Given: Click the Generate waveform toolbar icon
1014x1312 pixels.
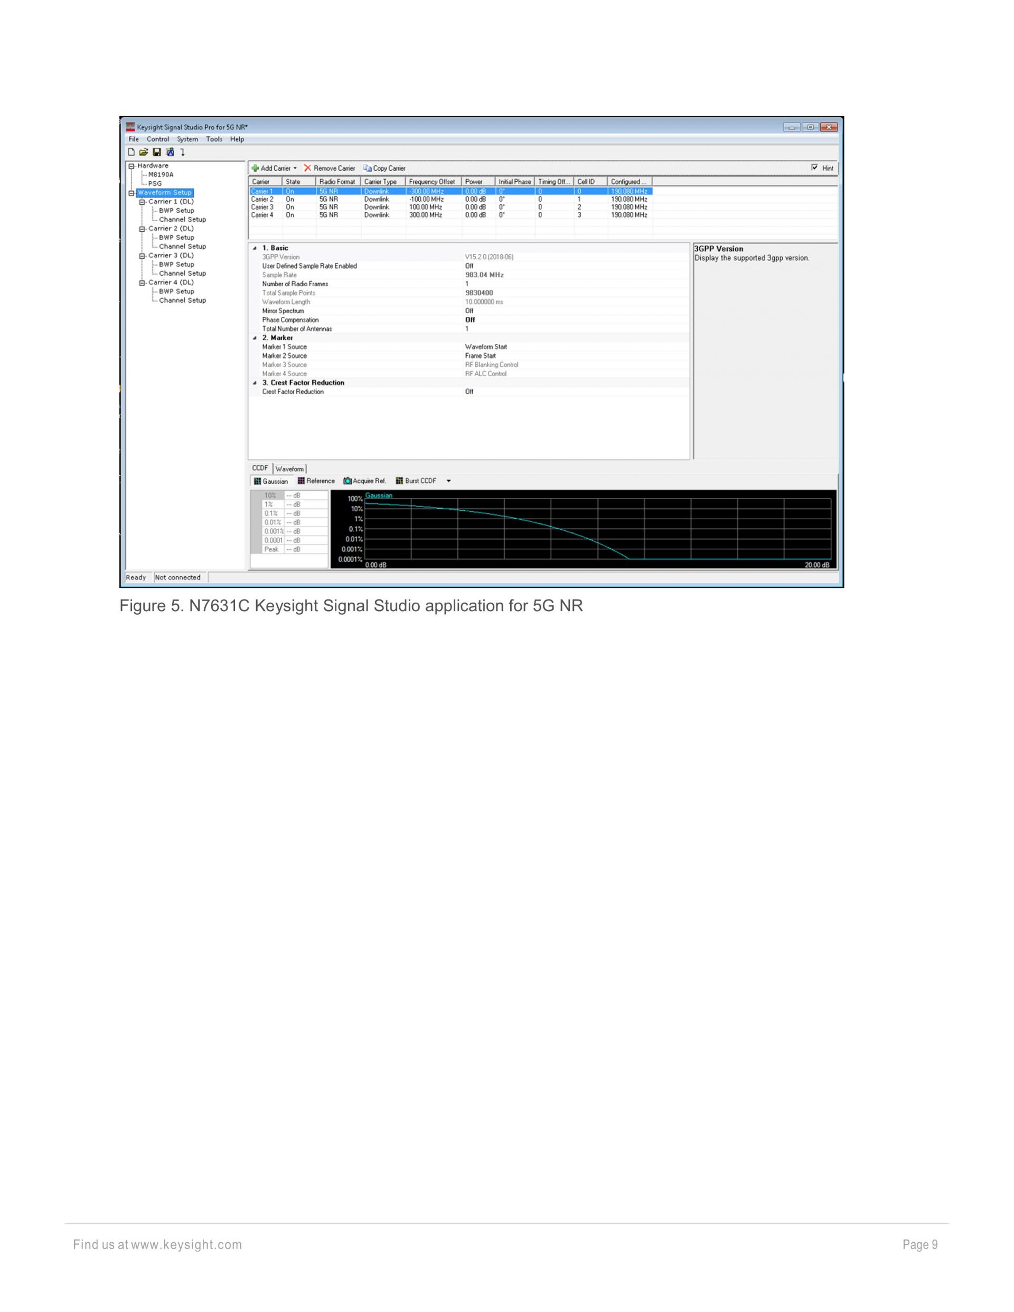Looking at the screenshot, I should (x=170, y=152).
